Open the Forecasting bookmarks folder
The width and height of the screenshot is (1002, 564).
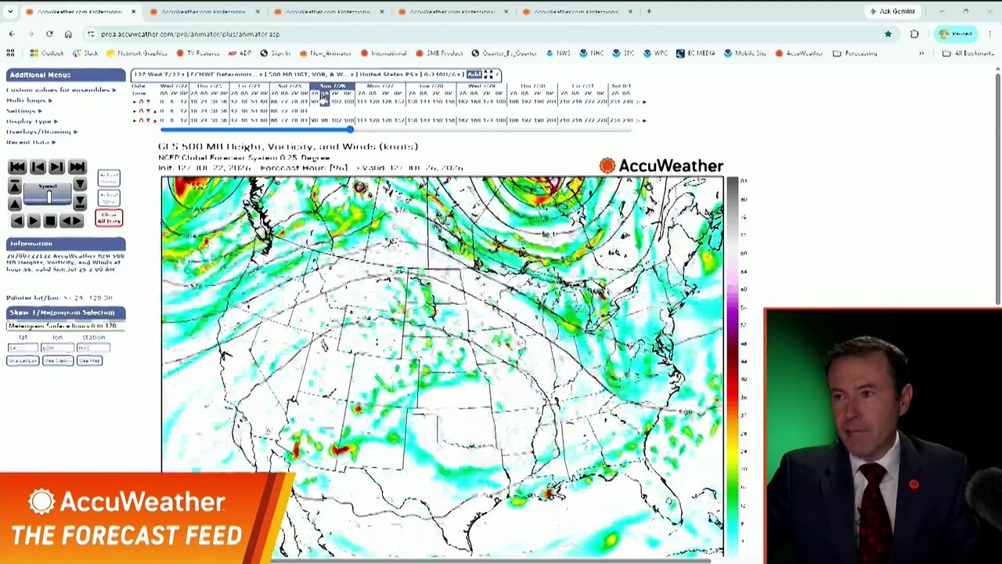[x=855, y=53]
